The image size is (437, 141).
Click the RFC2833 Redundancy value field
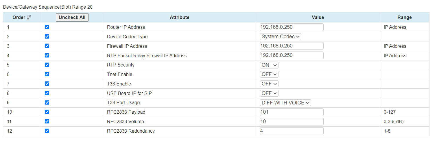292,131
